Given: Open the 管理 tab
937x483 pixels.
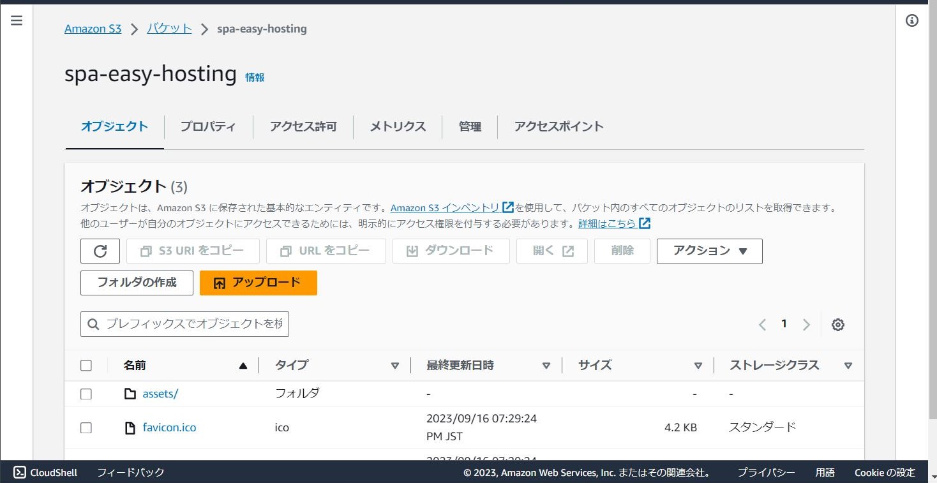Looking at the screenshot, I should coord(470,126).
